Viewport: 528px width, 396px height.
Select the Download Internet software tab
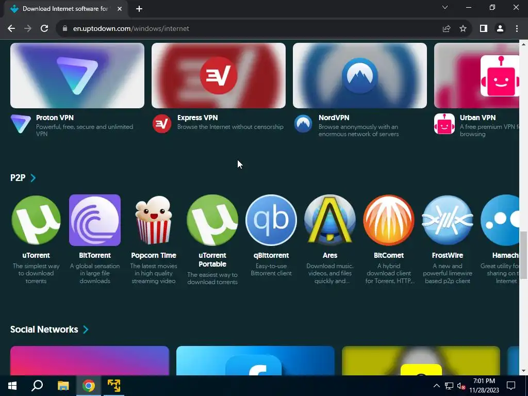click(66, 9)
